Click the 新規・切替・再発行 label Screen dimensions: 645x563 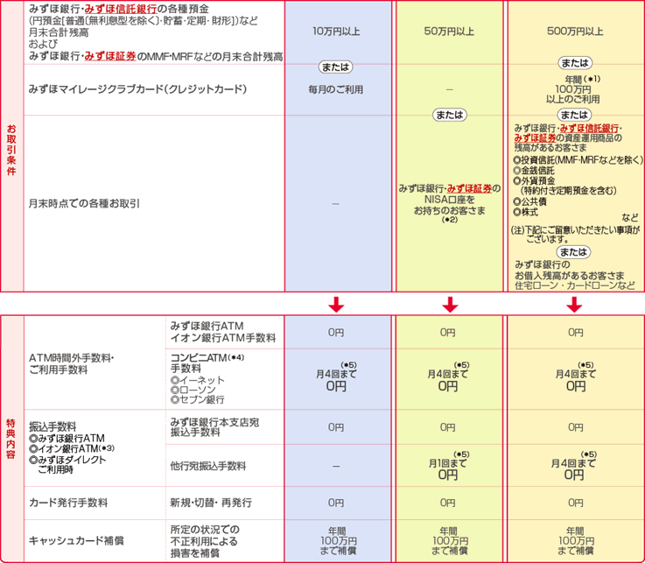click(211, 503)
